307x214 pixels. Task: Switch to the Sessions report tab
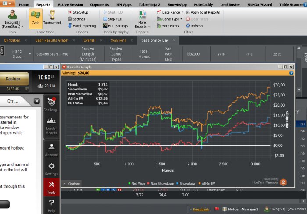coord(118,40)
